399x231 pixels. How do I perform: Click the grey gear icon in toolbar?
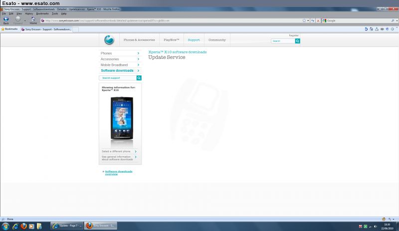click(x=393, y=29)
